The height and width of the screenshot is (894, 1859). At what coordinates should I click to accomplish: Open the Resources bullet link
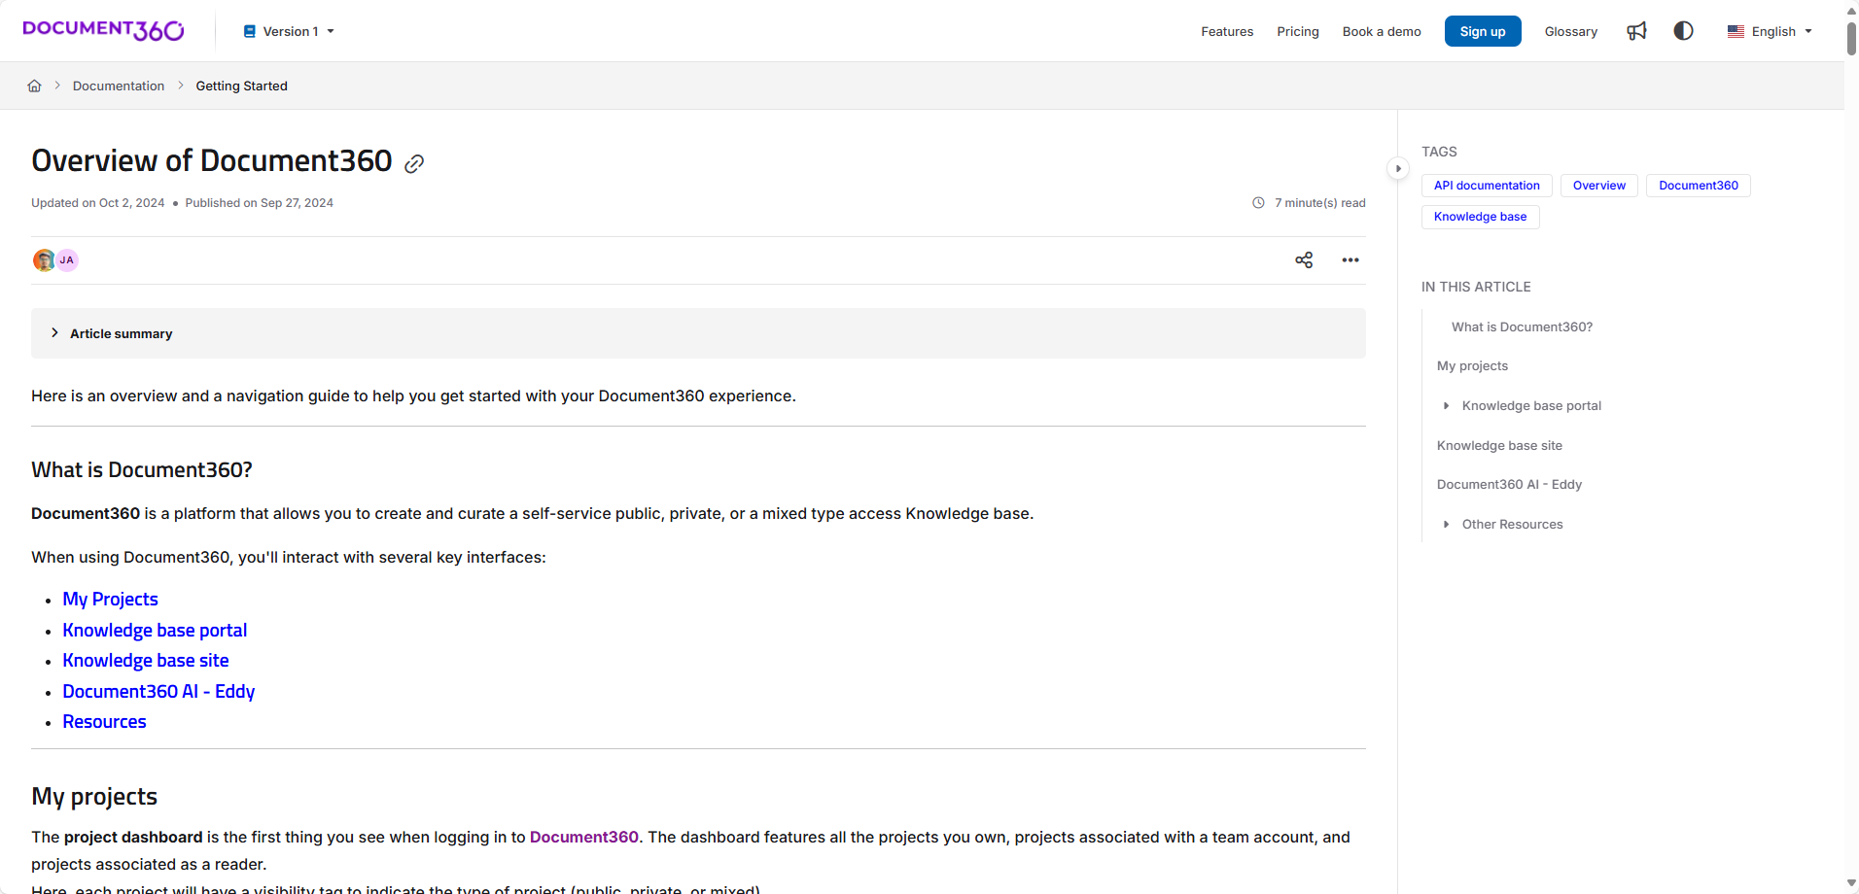pos(104,721)
